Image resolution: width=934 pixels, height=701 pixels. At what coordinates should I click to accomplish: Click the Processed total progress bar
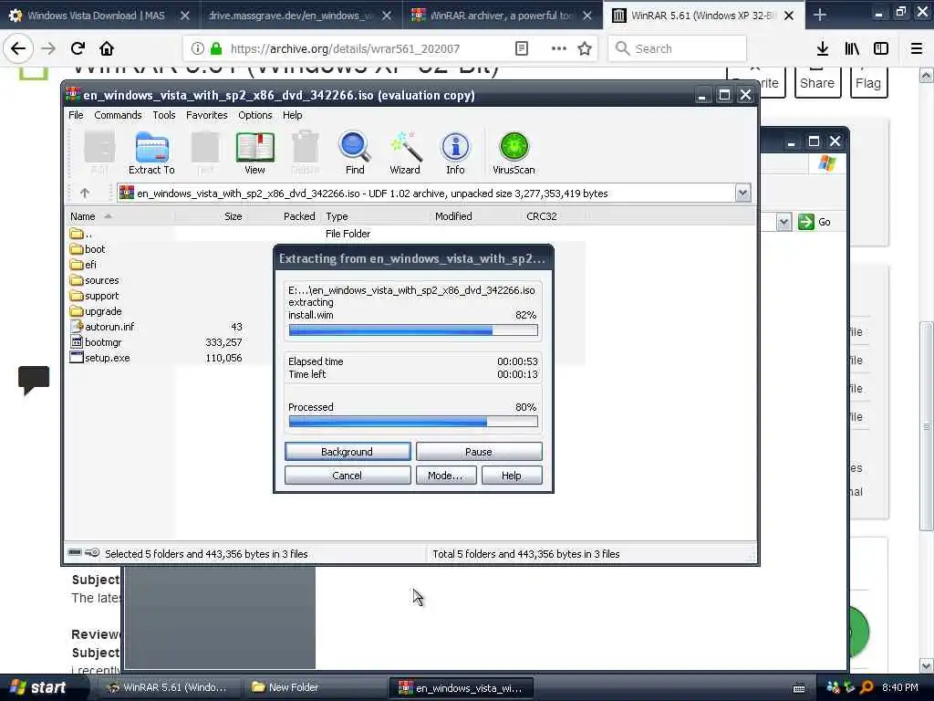413,422
